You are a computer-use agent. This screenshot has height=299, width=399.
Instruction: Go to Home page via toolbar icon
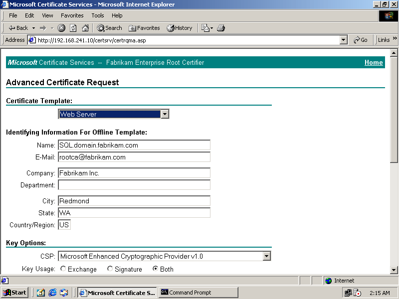point(85,28)
